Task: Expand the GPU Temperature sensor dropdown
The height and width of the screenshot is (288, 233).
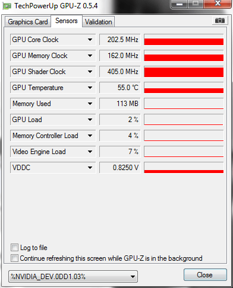Action: (x=90, y=88)
